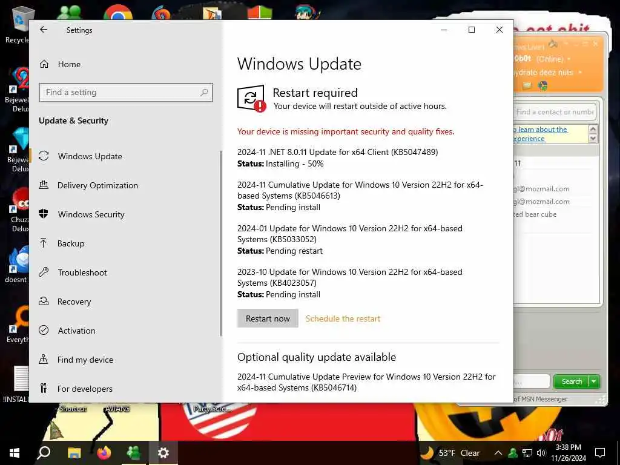620x465 pixels.
Task: Open Search dropdown arrow in MSN Messenger
Action: click(595, 381)
